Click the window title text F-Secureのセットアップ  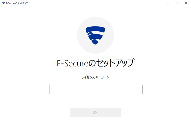pyautogui.click(x=17, y=3)
